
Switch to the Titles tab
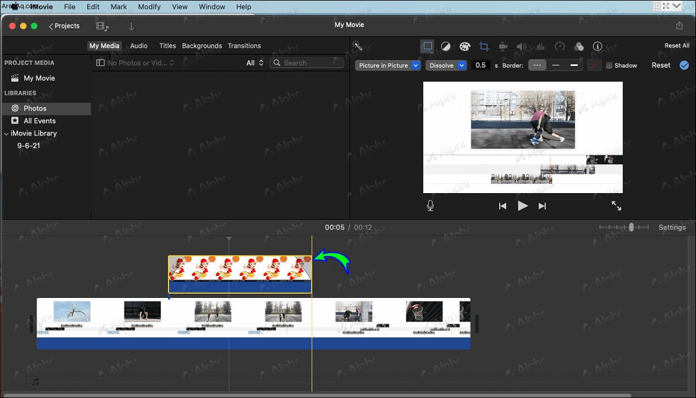click(167, 46)
